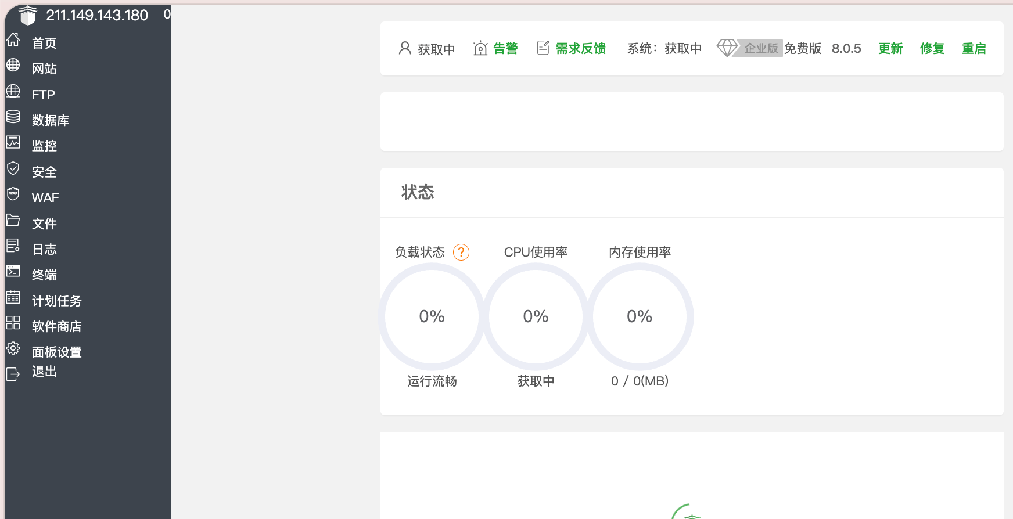Click the terminal icon

(13, 271)
